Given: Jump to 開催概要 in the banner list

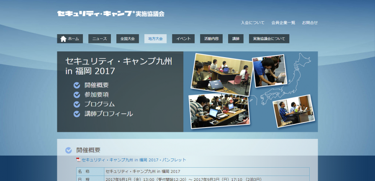Looking at the screenshot, I should click(x=96, y=85).
